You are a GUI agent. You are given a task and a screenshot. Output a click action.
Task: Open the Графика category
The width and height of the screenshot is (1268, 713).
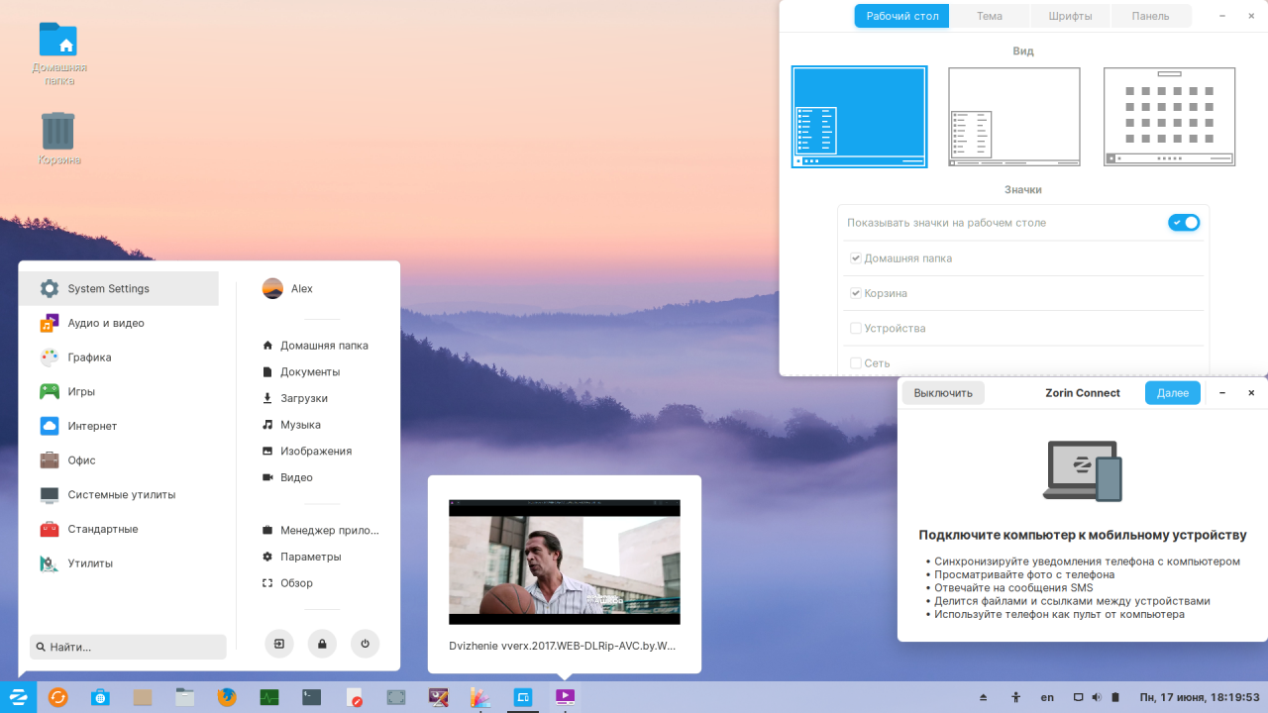pos(119,357)
